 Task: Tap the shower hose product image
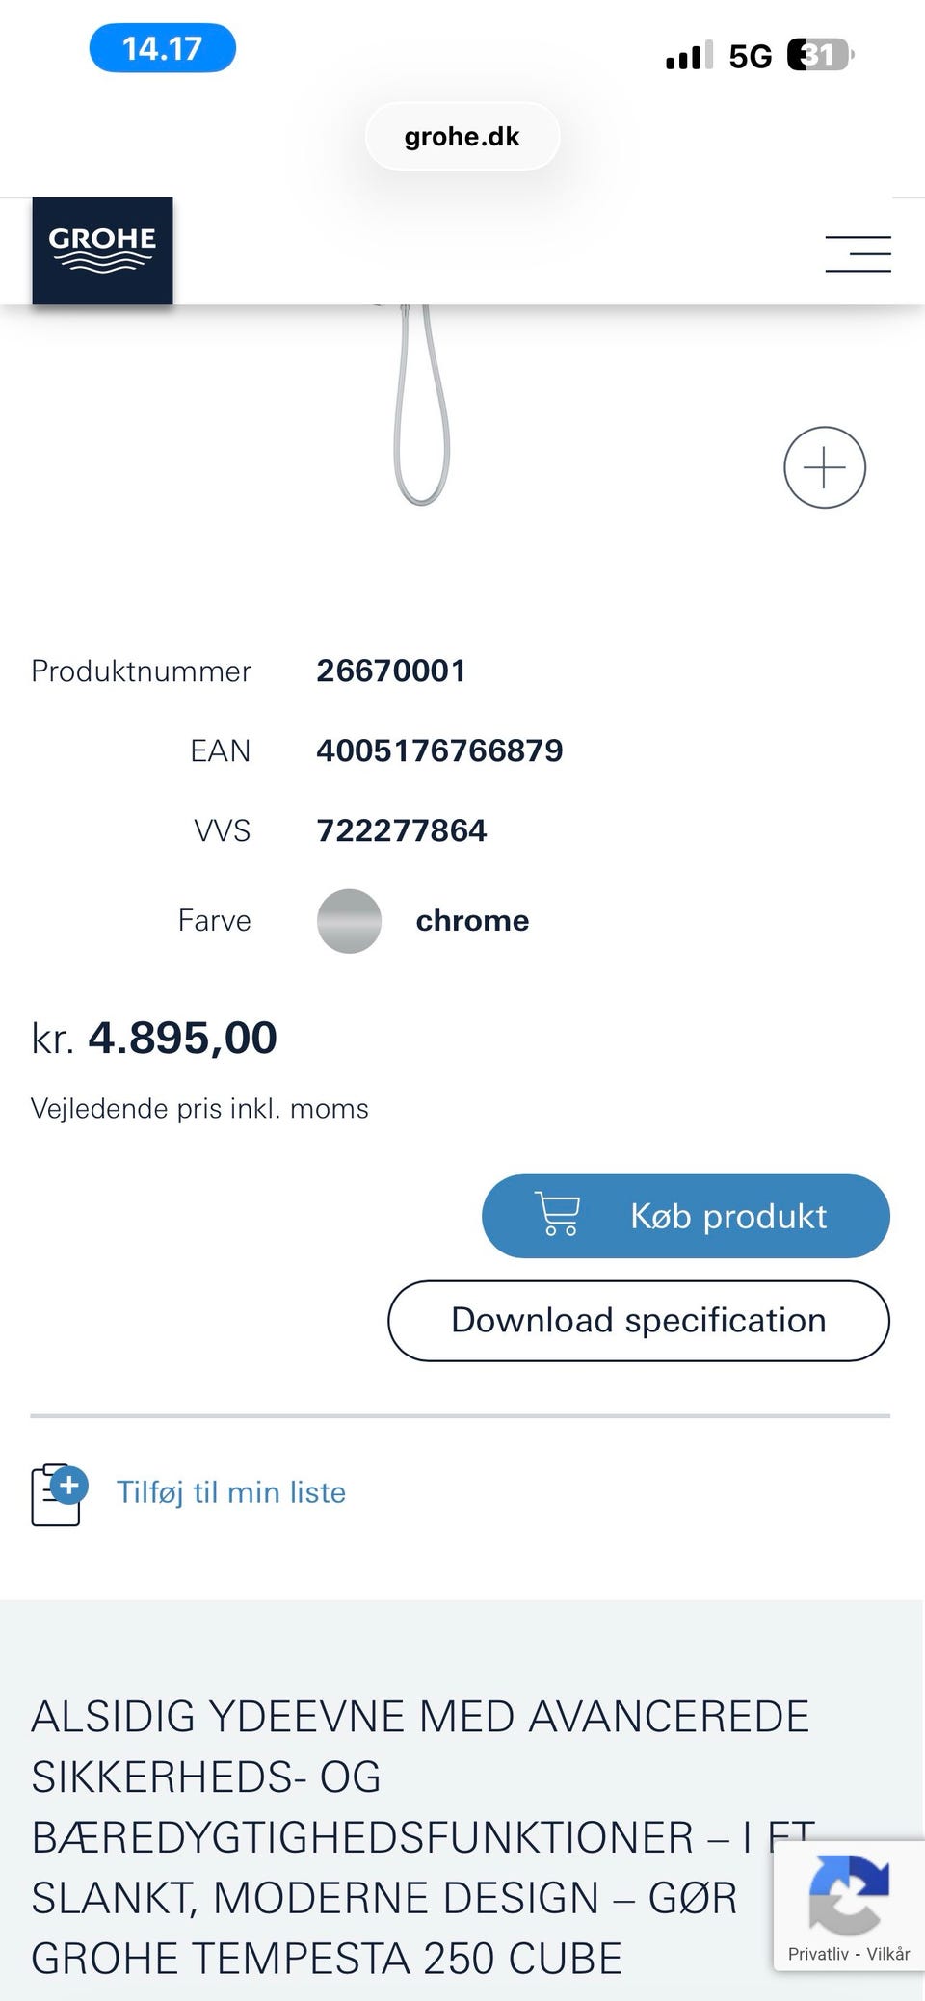pos(421,405)
